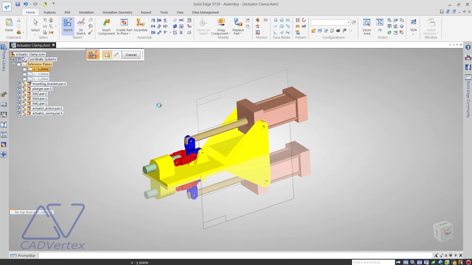Click the motor icon in Motors group
472x265 pixels.
click(x=257, y=20)
